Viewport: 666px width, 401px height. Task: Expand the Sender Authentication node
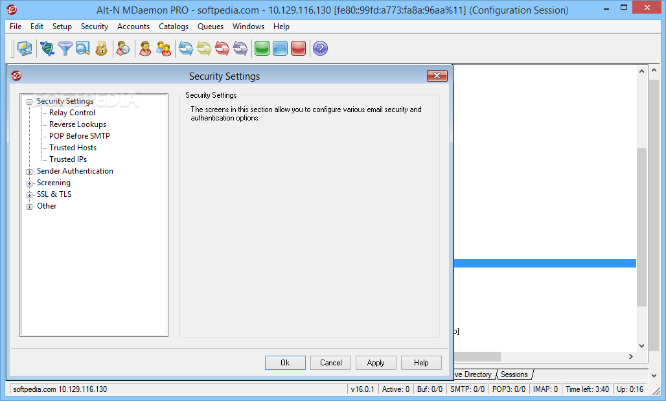[x=29, y=172]
